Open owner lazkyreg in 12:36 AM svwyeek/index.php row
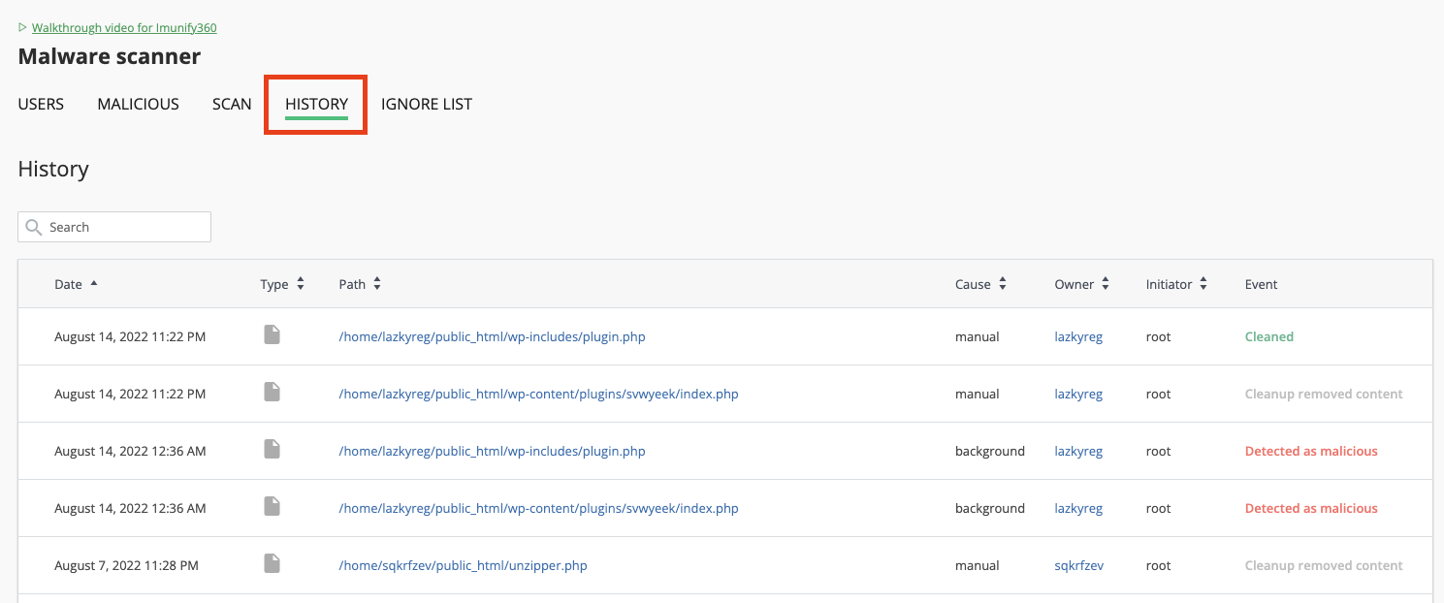Image resolution: width=1444 pixels, height=603 pixels. click(x=1078, y=508)
